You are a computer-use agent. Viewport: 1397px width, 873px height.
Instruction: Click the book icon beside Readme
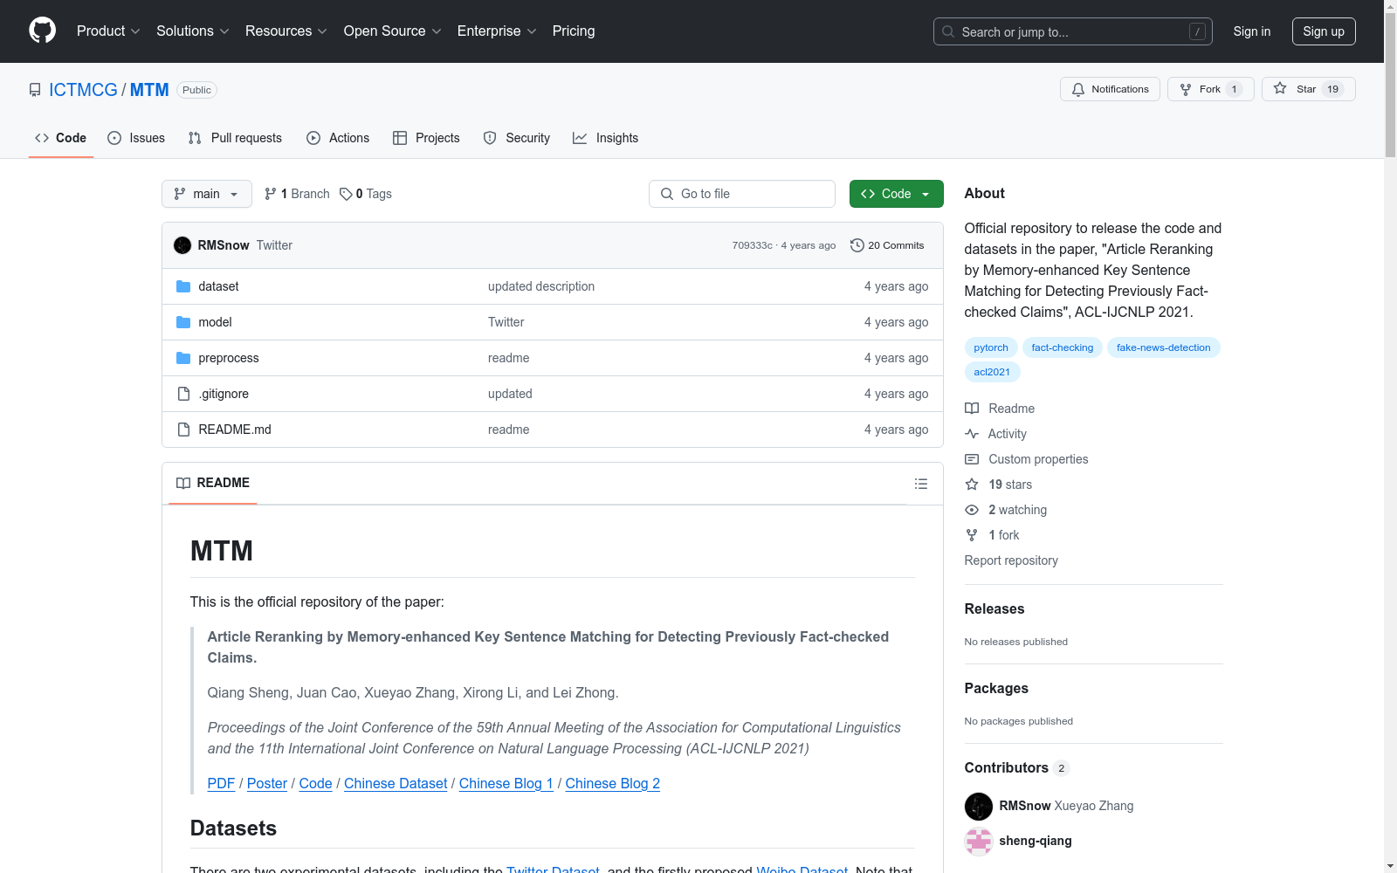click(972, 409)
